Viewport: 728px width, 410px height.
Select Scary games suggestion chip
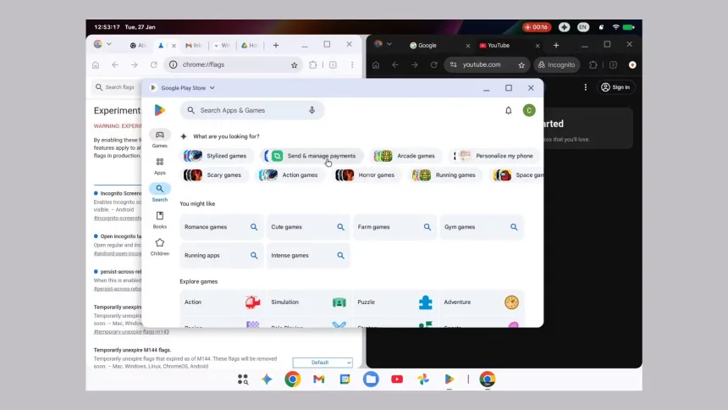click(x=213, y=175)
